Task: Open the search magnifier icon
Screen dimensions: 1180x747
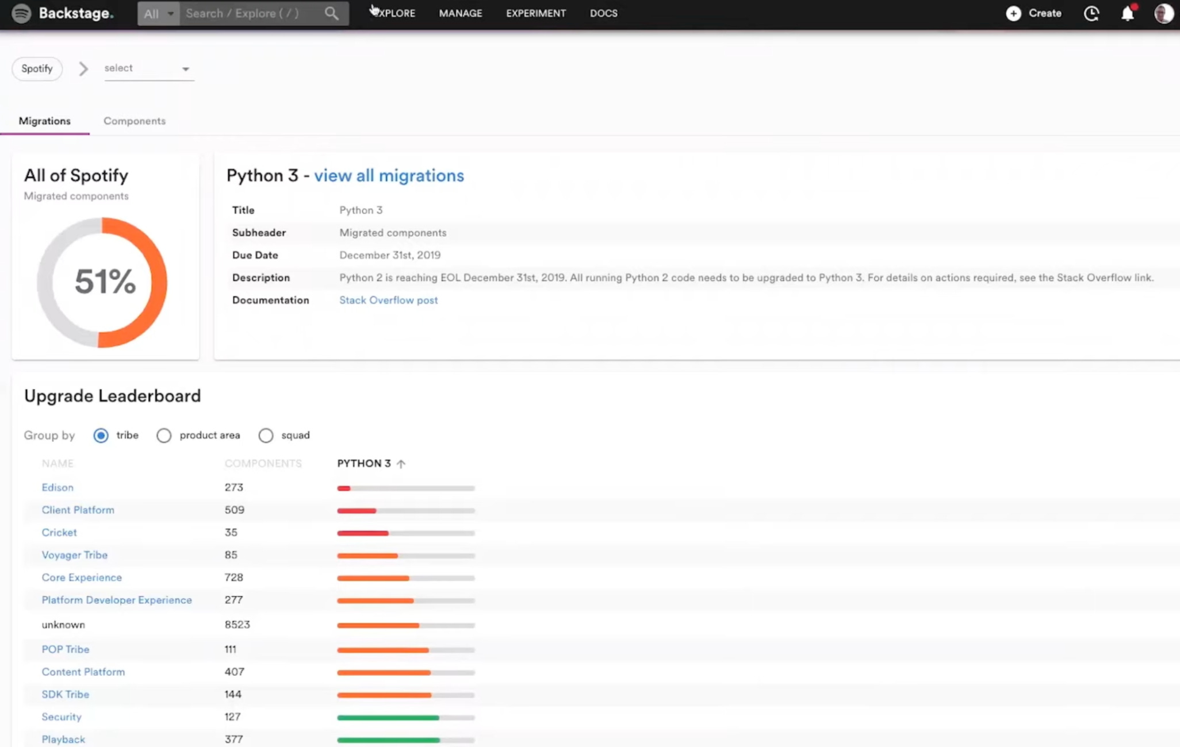Action: [x=331, y=13]
